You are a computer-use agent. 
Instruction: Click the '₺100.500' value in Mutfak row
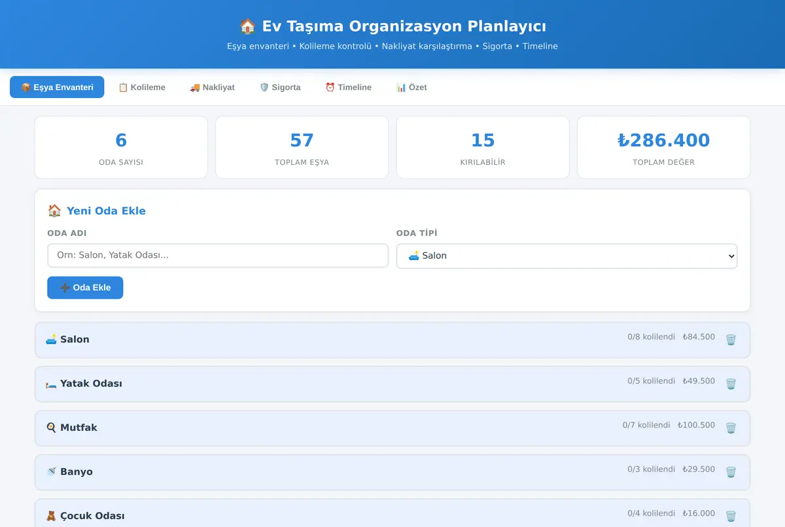point(696,425)
